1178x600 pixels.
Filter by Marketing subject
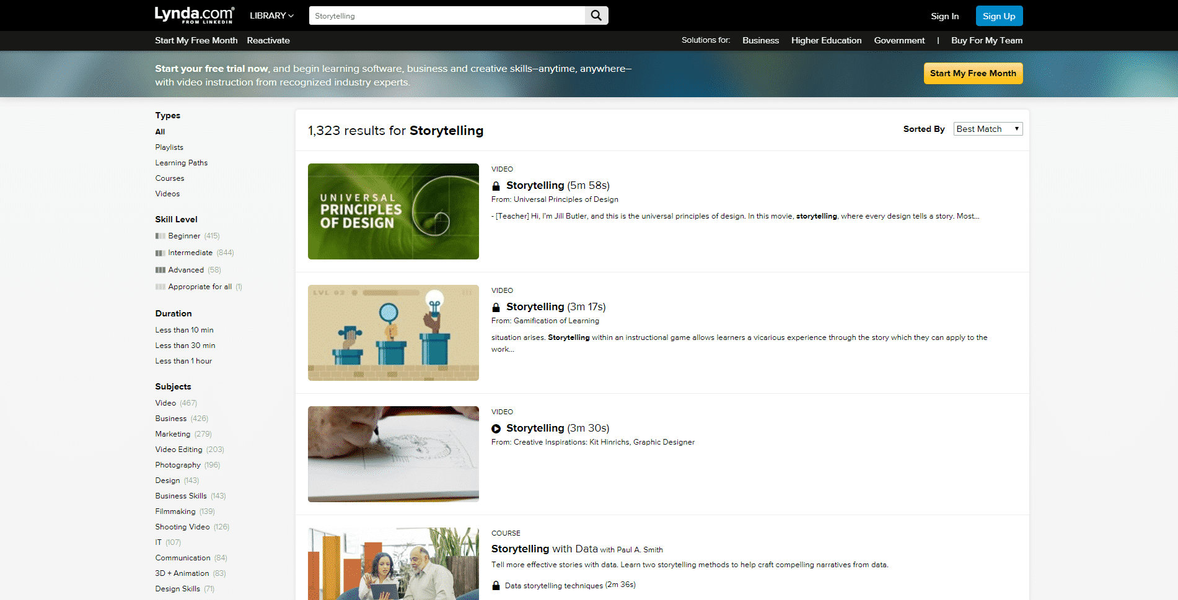coord(172,434)
